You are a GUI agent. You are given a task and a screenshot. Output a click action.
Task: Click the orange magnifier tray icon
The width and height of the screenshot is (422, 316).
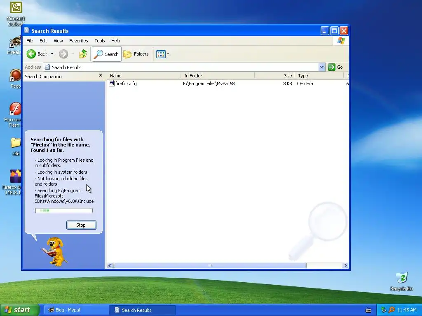click(x=392, y=310)
